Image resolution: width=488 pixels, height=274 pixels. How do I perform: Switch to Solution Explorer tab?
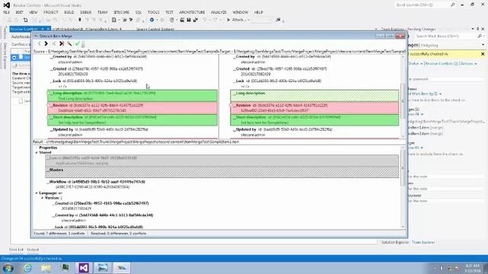(x=395, y=242)
